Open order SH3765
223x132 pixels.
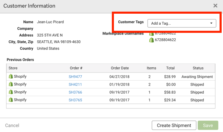75,100
